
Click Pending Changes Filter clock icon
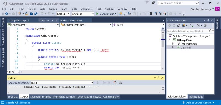click(x=198, y=26)
